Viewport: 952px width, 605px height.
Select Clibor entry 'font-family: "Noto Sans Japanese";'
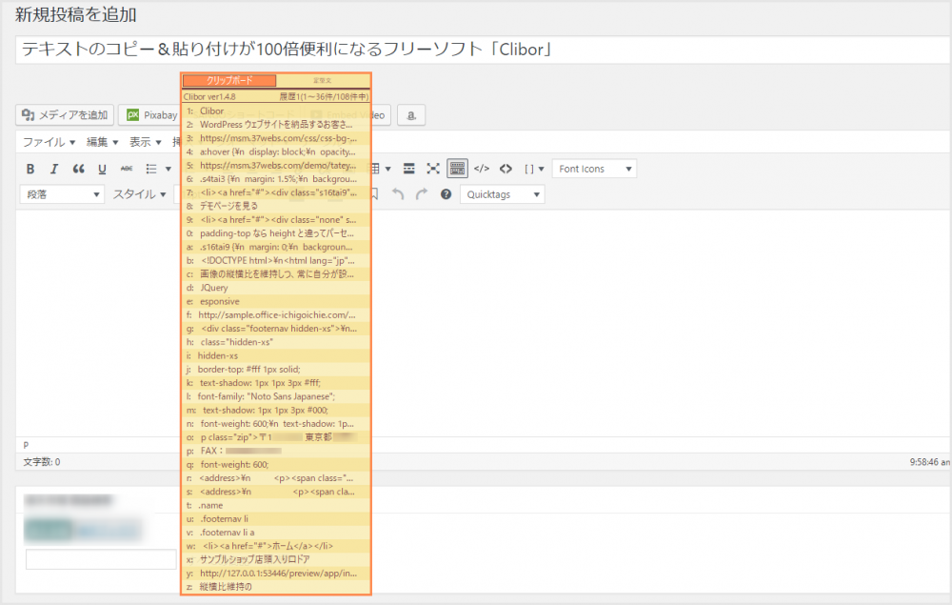[x=276, y=396]
